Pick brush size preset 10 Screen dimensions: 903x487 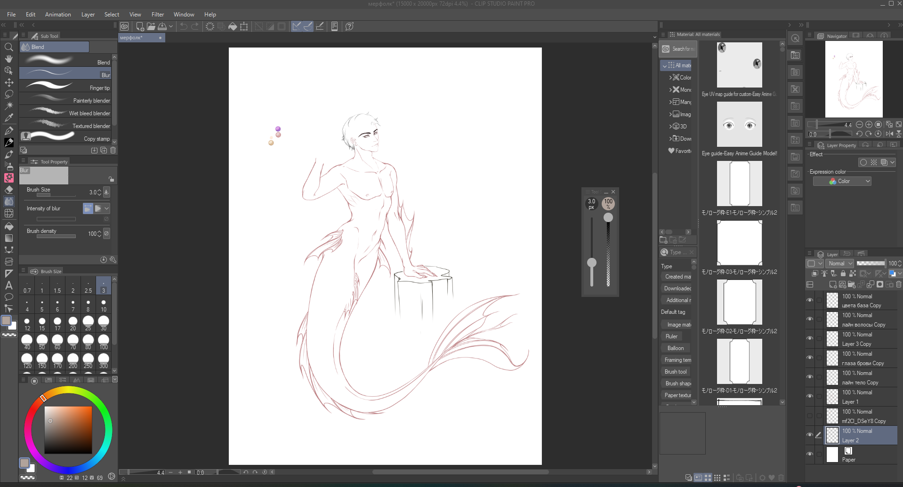[x=104, y=305]
